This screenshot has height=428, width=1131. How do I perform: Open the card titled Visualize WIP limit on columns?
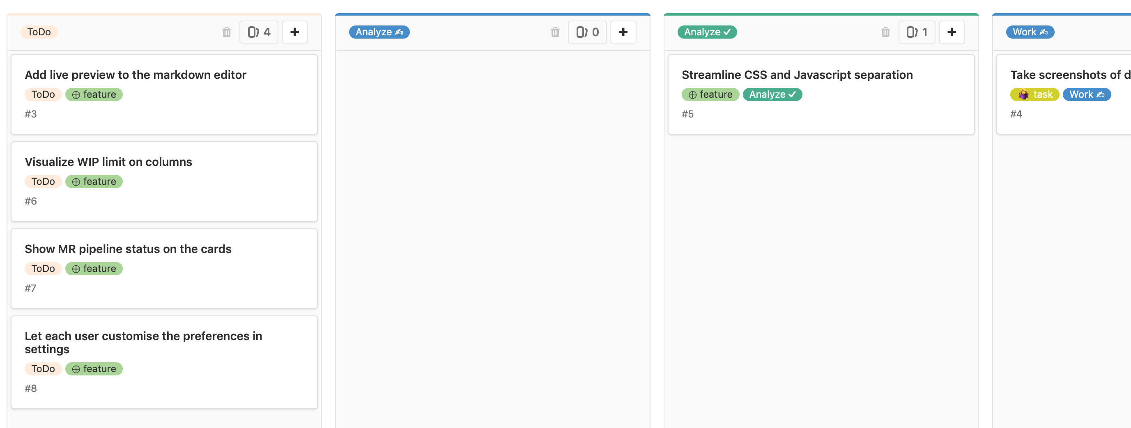108,161
